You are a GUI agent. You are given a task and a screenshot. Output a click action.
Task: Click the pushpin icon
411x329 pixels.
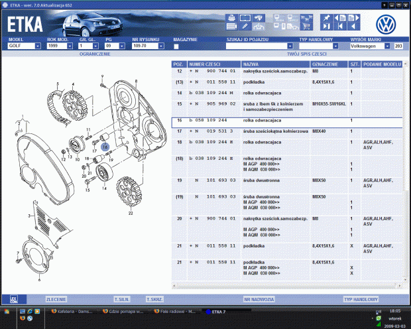pos(327,18)
